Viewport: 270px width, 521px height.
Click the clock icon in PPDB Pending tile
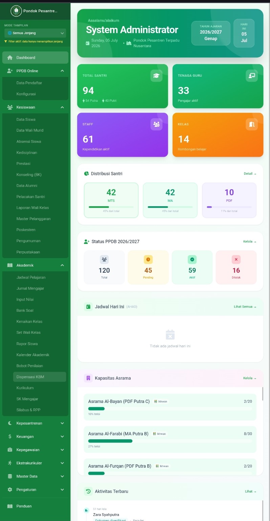click(x=148, y=259)
